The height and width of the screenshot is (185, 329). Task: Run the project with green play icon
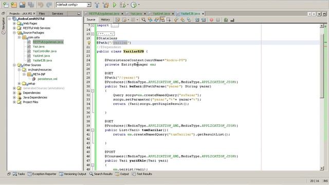click(x=115, y=5)
